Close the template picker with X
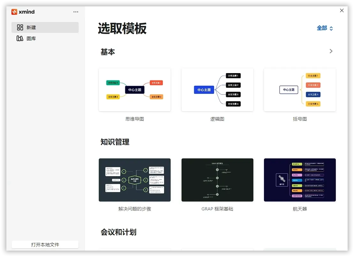Image resolution: width=354 pixels, height=257 pixels. pyautogui.click(x=342, y=11)
